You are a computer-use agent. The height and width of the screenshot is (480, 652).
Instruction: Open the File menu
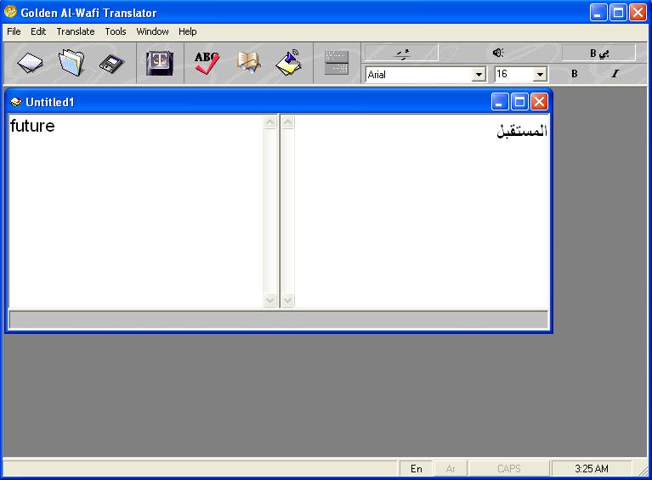14,31
